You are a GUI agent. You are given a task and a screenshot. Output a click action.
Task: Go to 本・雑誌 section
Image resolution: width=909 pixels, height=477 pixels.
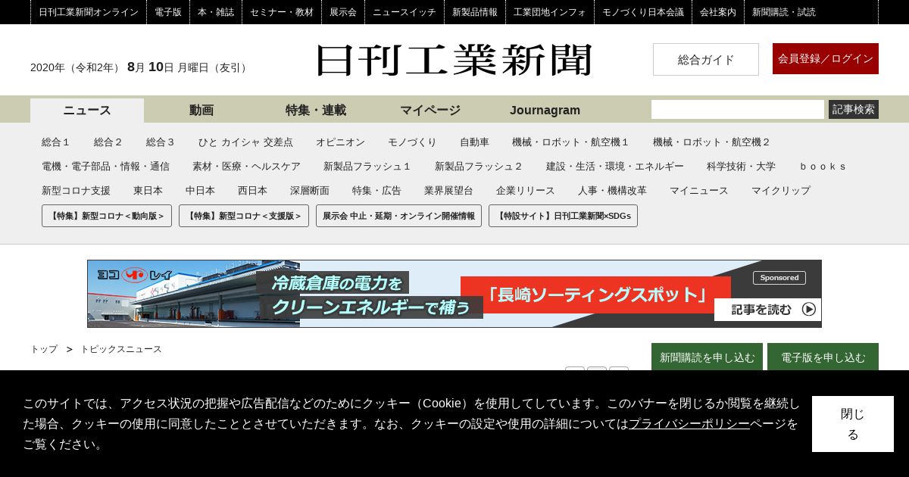click(216, 12)
